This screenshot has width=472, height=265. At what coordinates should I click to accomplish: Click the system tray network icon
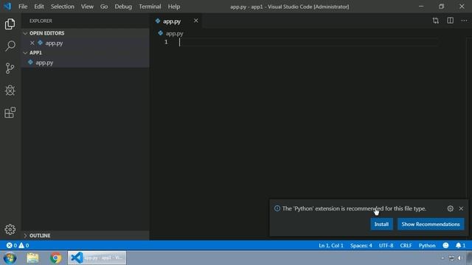point(451,258)
